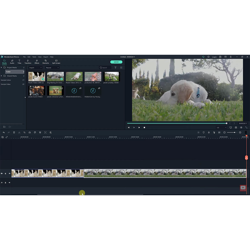Expand the Project Media tree item

click(1, 67)
